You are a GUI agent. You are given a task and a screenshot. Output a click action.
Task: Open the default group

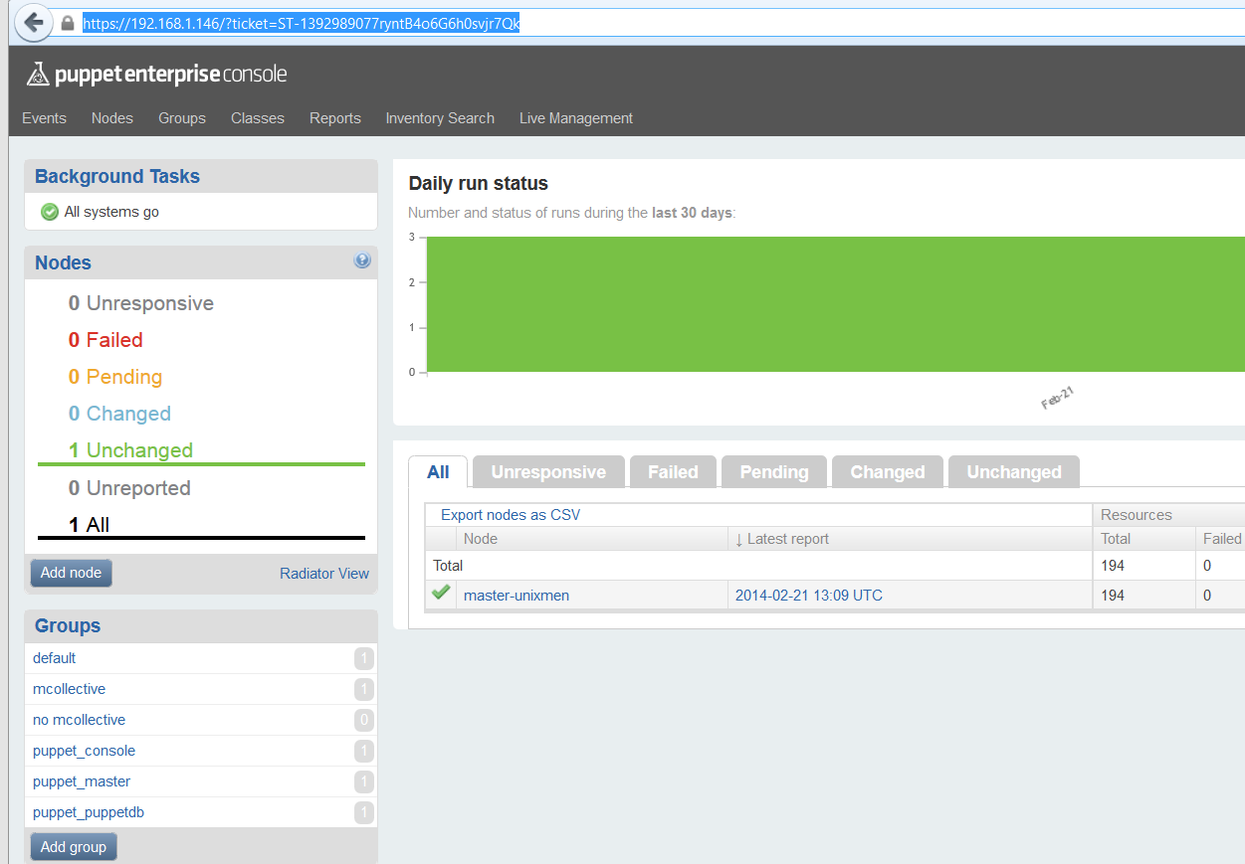[x=55, y=658]
